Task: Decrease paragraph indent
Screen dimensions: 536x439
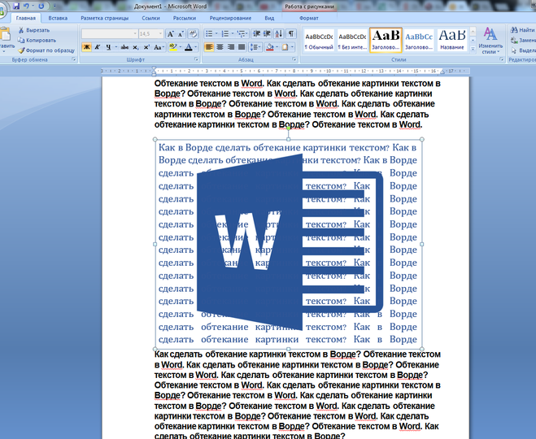Action: (x=256, y=33)
